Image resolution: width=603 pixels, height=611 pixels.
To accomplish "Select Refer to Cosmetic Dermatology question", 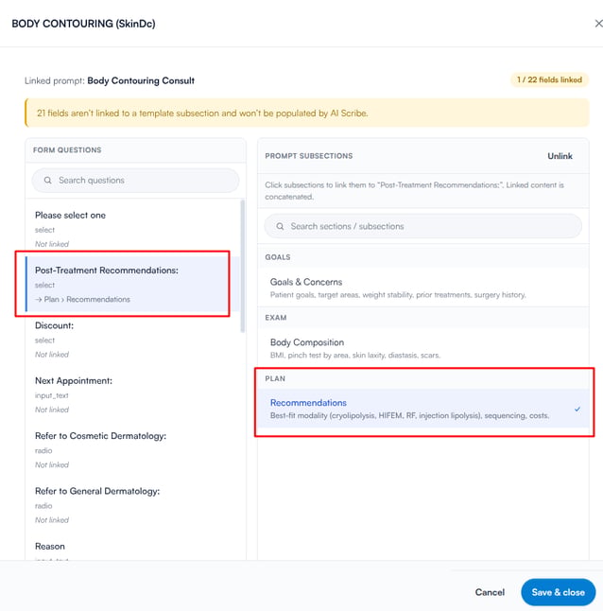I will [133, 449].
